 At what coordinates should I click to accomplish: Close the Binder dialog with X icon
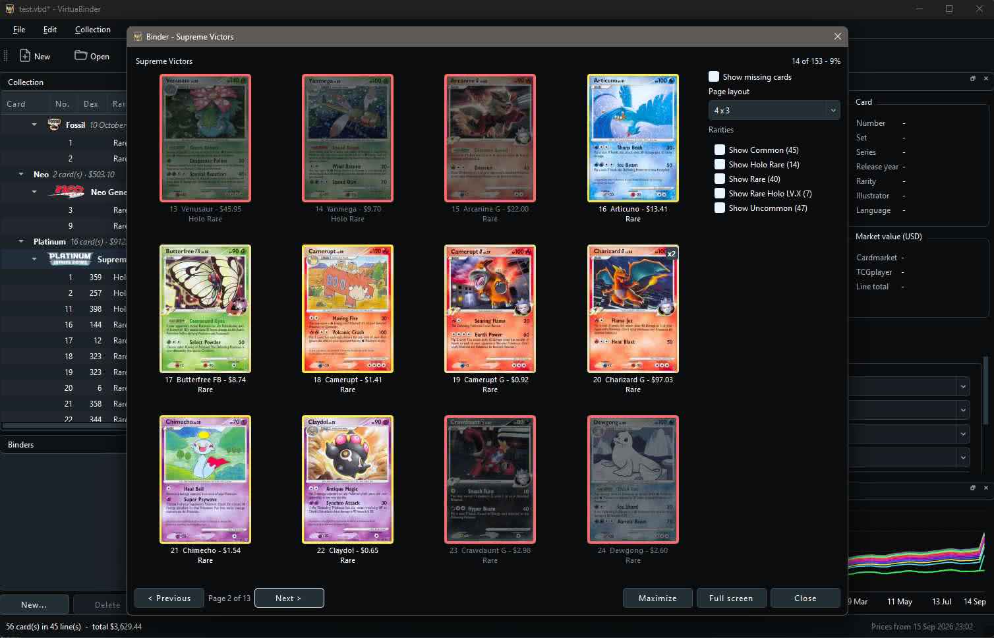click(837, 37)
